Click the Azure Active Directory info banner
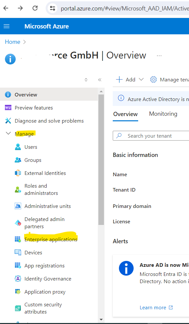Viewport: 189px width, 324px height. 151,99
